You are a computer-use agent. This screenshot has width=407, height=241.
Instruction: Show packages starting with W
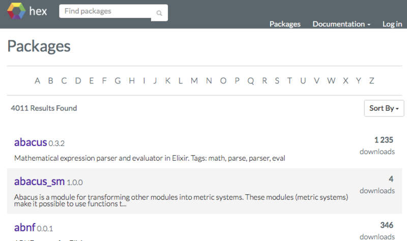point(331,80)
